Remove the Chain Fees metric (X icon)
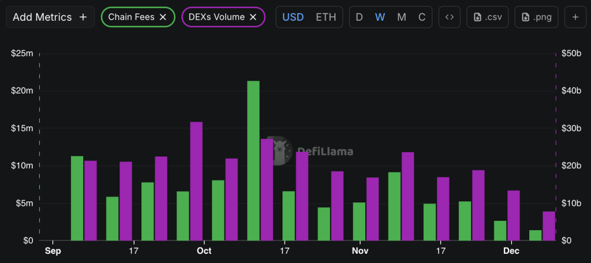591x263 pixels. 163,17
